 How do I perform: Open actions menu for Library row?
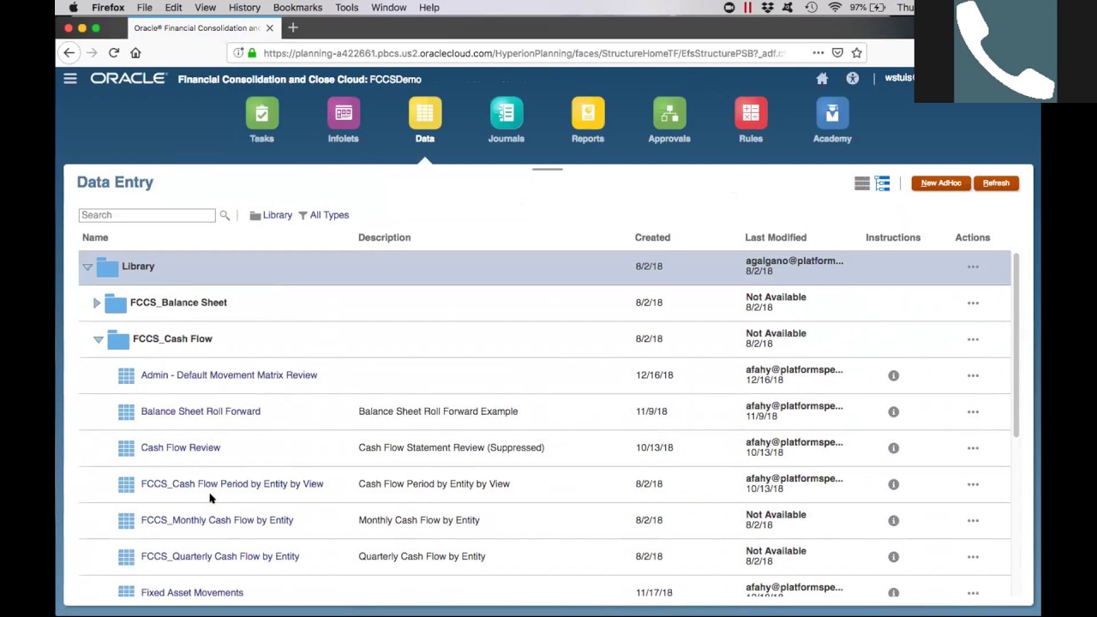point(973,267)
